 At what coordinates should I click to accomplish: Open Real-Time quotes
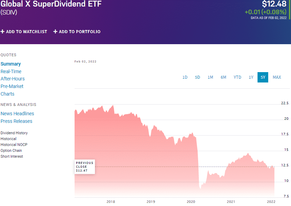[11, 71]
